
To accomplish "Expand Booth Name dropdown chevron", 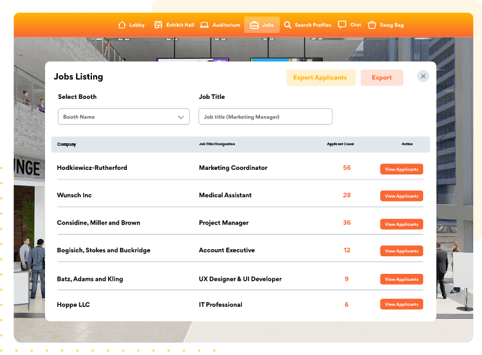I will (x=181, y=117).
